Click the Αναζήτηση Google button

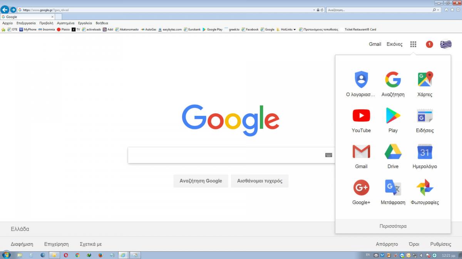(x=201, y=181)
